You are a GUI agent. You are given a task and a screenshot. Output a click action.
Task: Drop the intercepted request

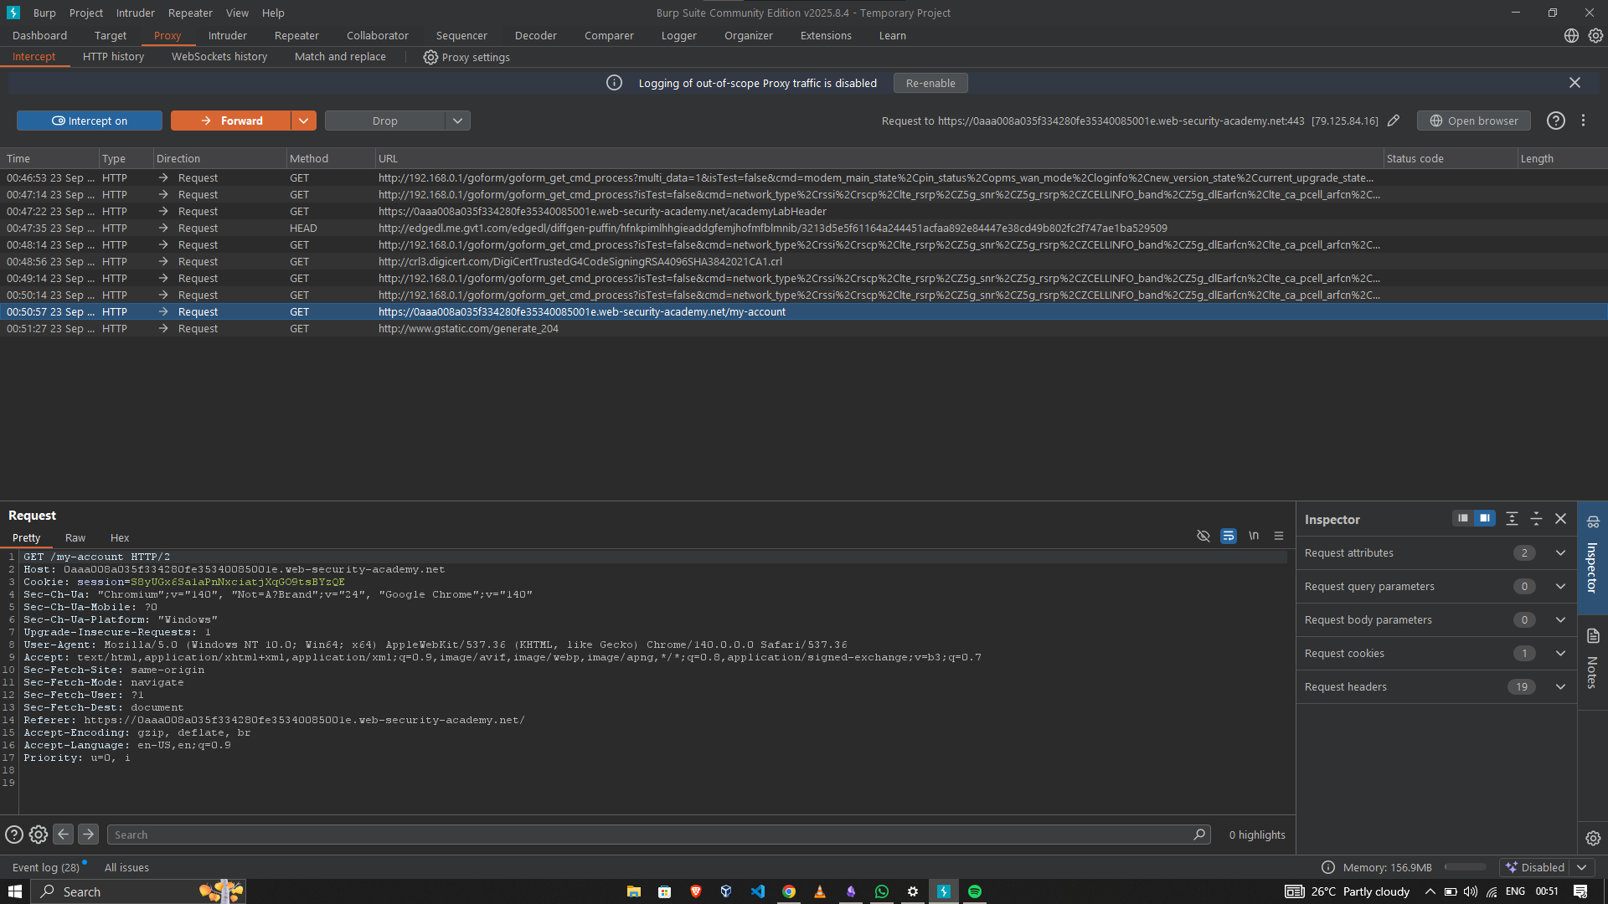(385, 121)
